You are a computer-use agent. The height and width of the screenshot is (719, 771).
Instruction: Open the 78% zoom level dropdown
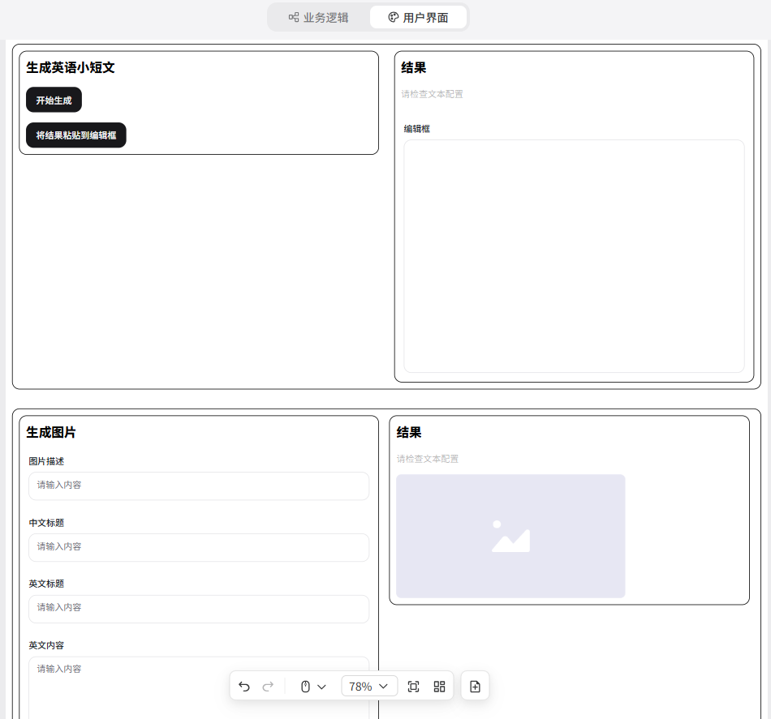pos(368,686)
